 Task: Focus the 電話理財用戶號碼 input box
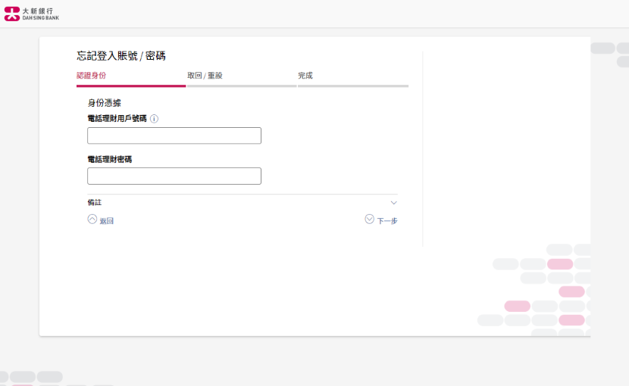(x=174, y=135)
